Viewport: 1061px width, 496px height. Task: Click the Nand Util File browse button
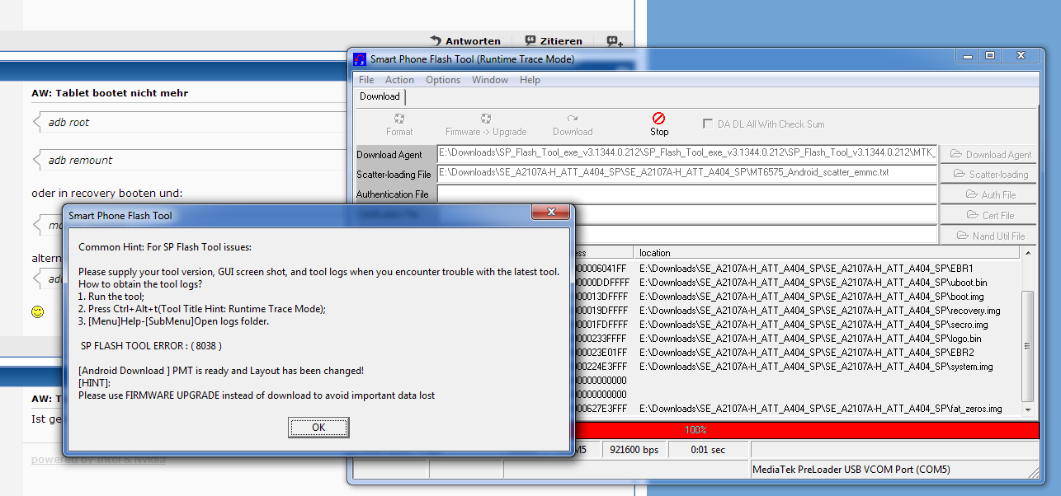pos(989,236)
